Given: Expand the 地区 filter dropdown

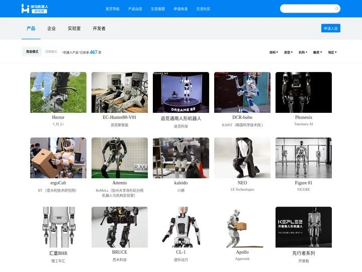Looking at the screenshot, I should pyautogui.click(x=332, y=52).
